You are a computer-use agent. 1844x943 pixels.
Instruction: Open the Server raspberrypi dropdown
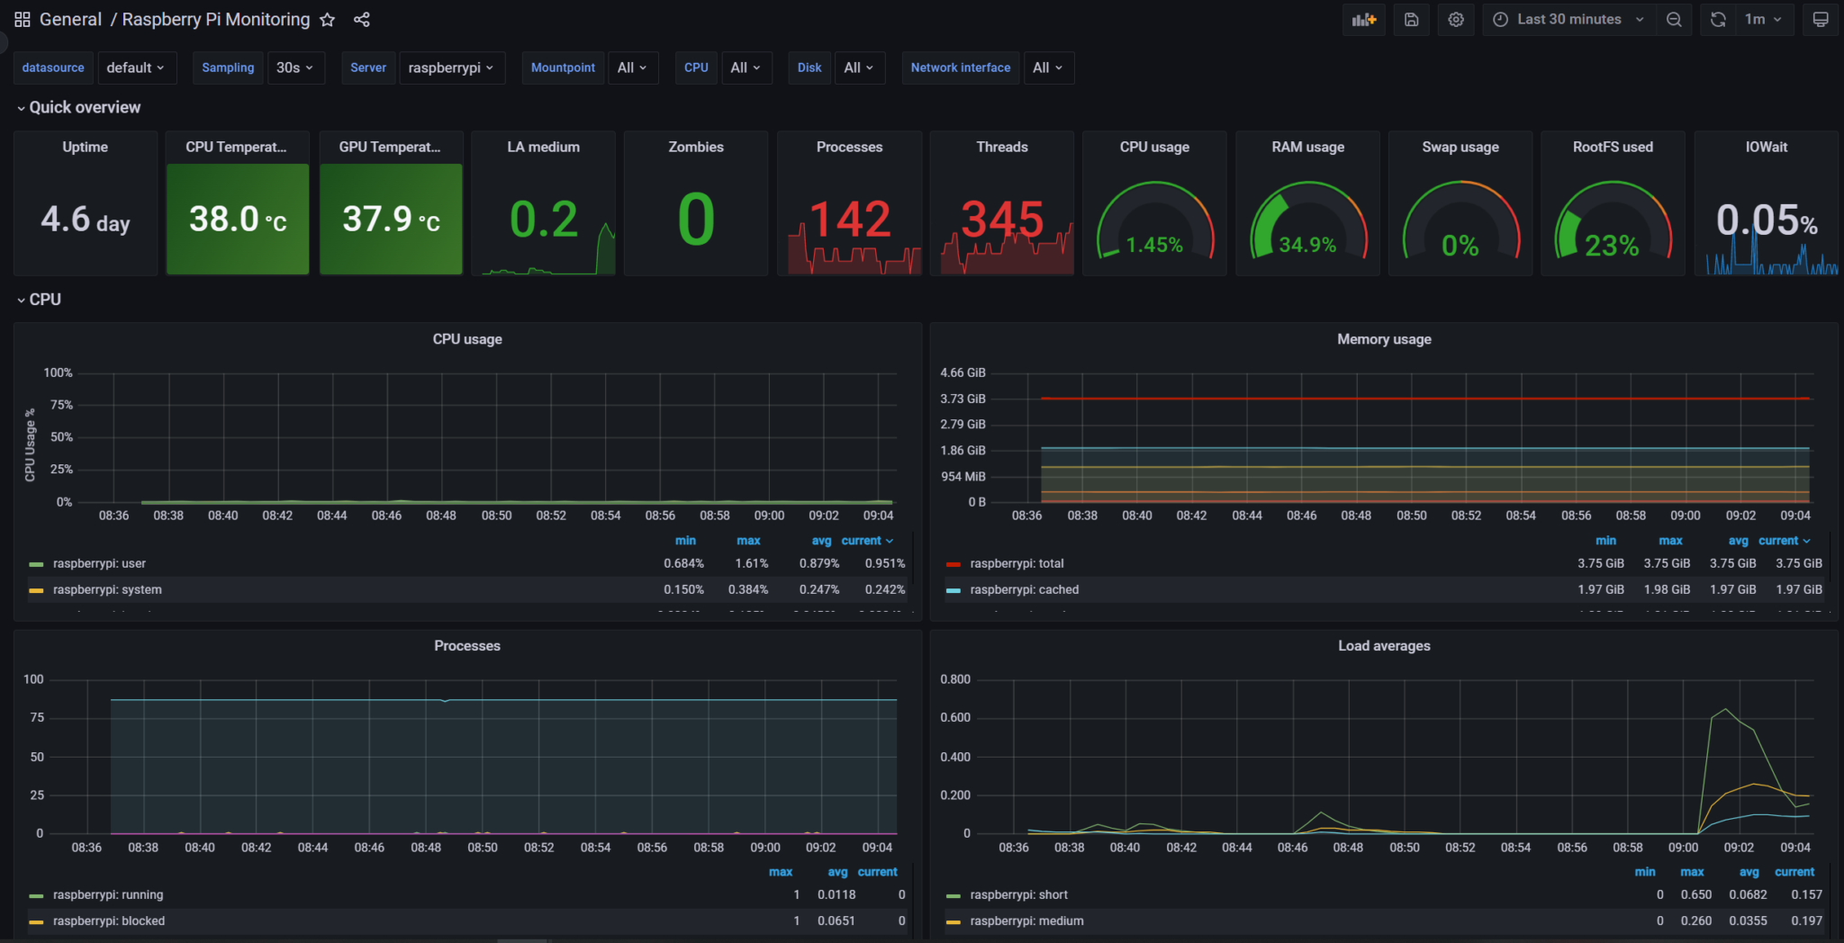tap(452, 67)
